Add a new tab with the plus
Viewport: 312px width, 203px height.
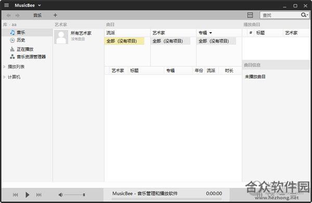coord(55,15)
